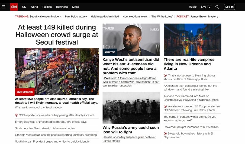Open 'Russia indefinitely suspends grain deal' link
Image resolution: width=245 pixels, height=144 pixels.
129,139
